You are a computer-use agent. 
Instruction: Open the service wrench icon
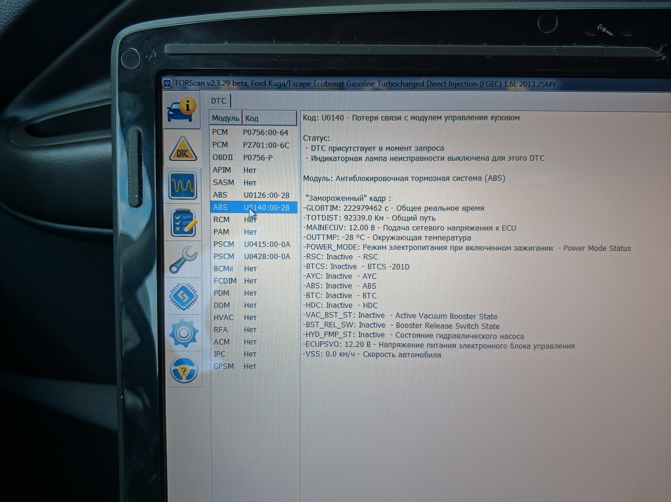coord(184,260)
